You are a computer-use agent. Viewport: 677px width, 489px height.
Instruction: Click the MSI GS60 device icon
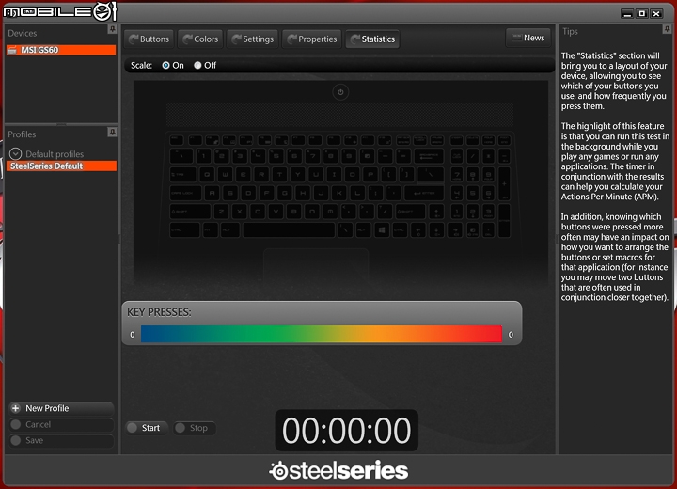(x=12, y=50)
